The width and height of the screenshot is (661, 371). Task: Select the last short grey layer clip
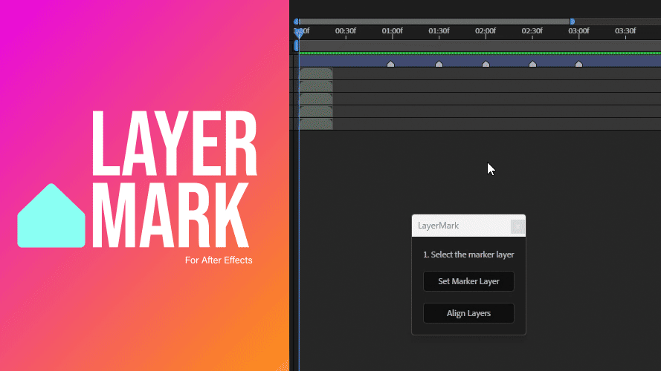point(316,124)
